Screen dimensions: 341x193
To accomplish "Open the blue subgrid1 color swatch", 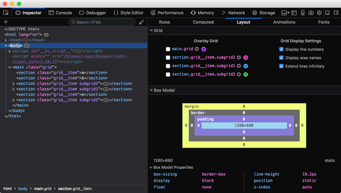I will (x=246, y=66).
